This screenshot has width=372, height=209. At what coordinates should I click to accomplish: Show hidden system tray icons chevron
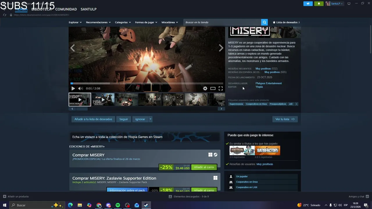click(x=326, y=205)
